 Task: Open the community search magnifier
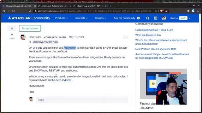(x=147, y=18)
